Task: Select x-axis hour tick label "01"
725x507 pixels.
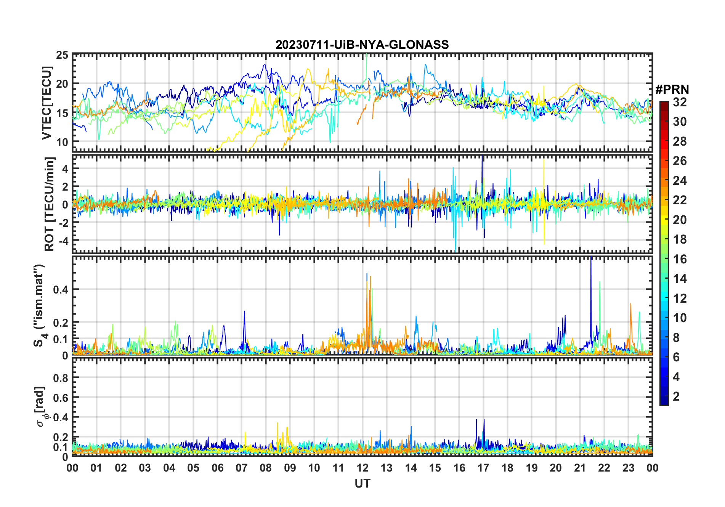Action: [96, 468]
